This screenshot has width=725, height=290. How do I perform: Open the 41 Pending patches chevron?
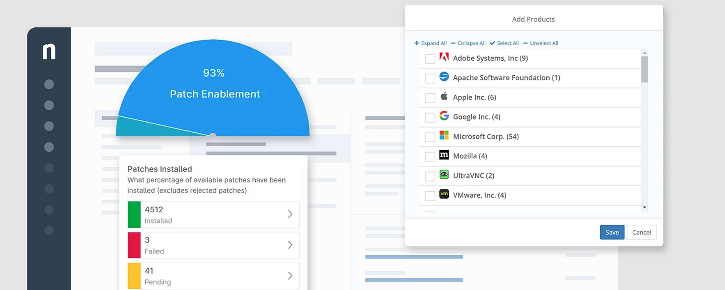coord(290,276)
